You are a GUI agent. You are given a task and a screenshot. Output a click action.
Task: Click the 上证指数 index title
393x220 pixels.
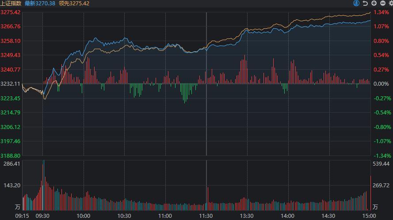click(x=11, y=3)
